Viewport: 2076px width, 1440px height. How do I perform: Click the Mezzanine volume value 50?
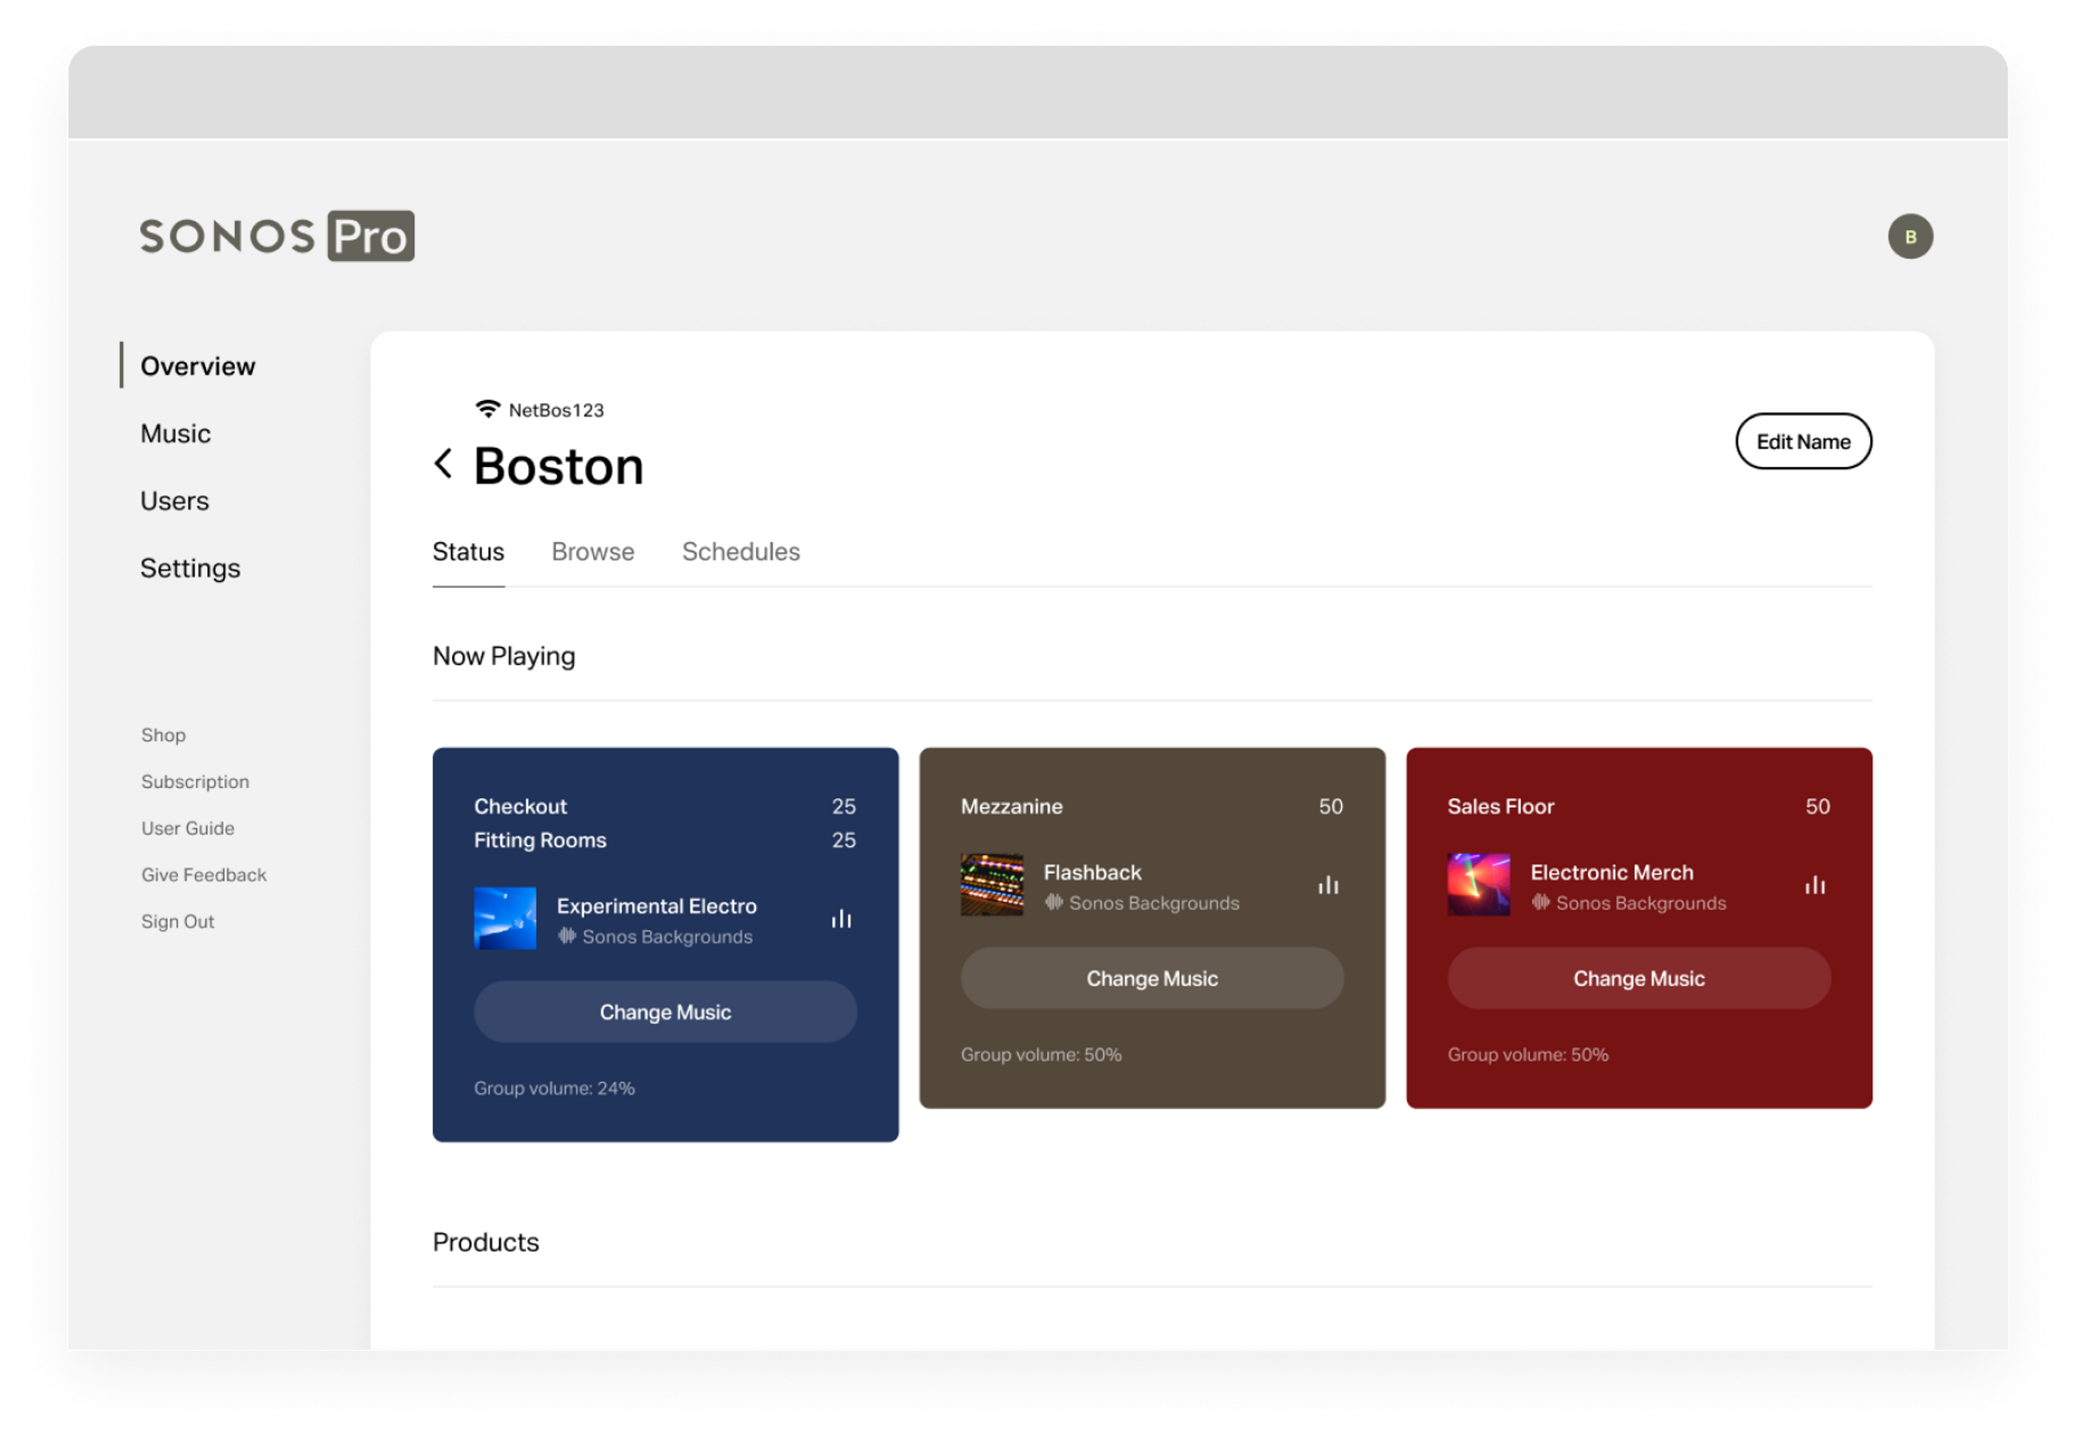(1330, 807)
